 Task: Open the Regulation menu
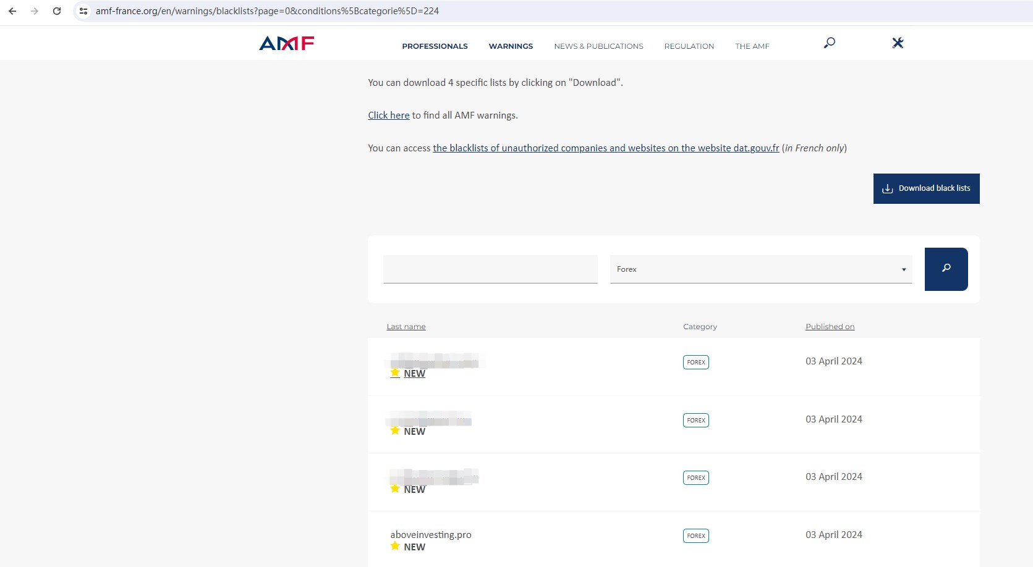pyautogui.click(x=689, y=46)
